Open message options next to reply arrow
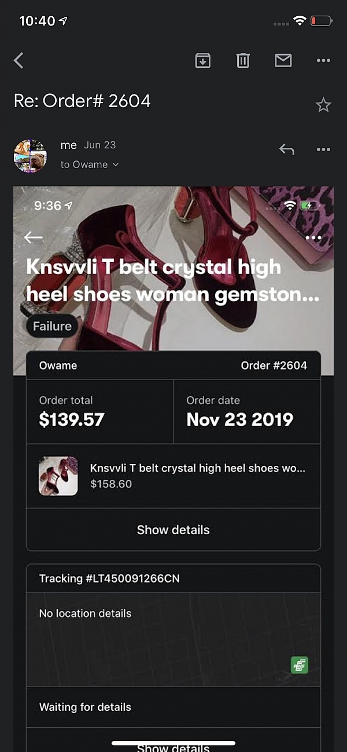This screenshot has height=752, width=347. (323, 149)
